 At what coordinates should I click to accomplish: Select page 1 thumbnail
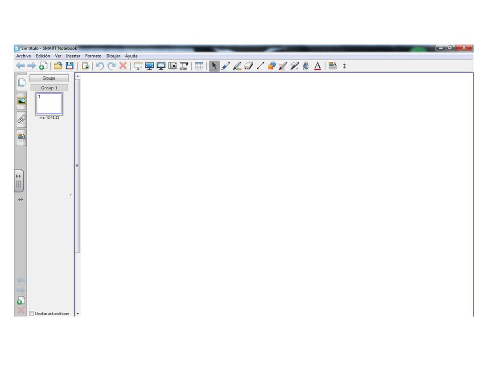(x=49, y=104)
